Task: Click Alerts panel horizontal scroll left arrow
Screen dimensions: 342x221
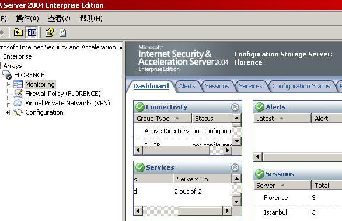Action: pyautogui.click(x=258, y=156)
